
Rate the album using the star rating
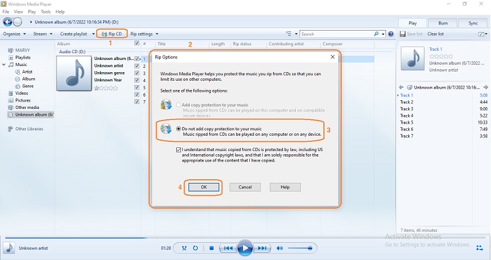click(x=106, y=88)
